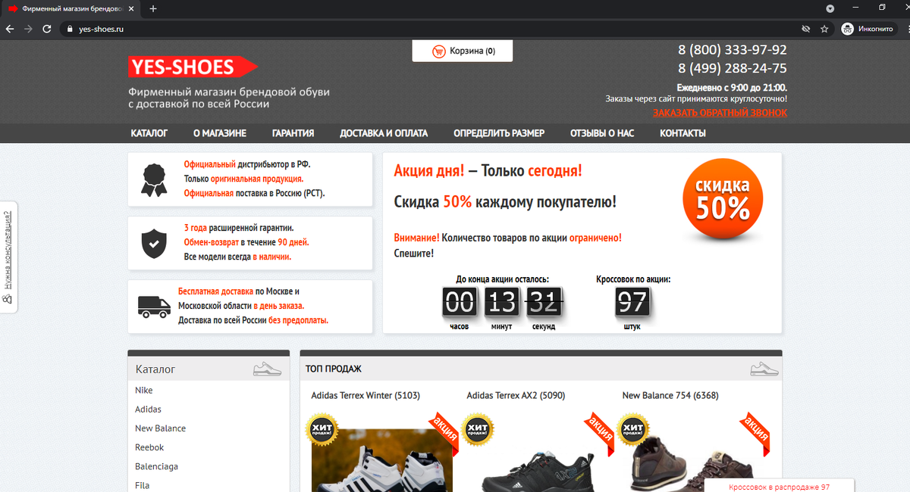
Task: Click the tracking blocked eye icon
Action: [x=806, y=29]
